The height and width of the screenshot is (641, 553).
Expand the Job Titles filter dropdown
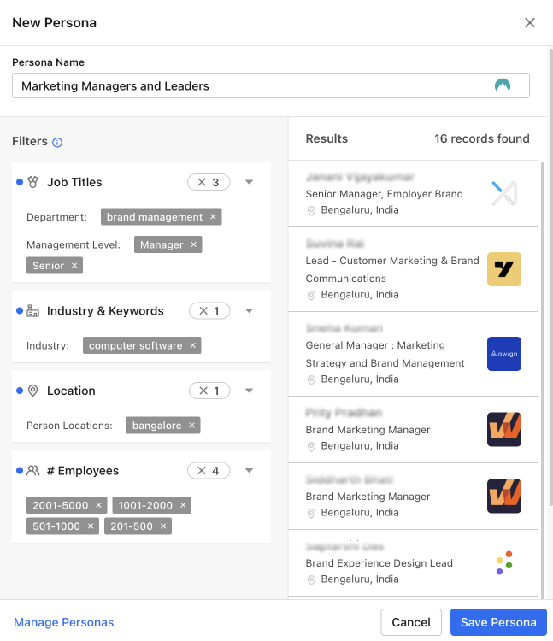[x=249, y=182]
